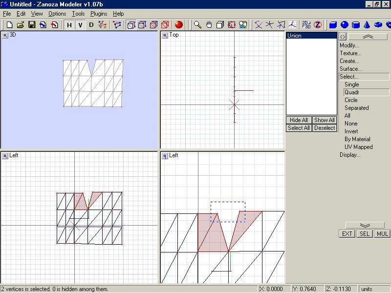Screen dimensions: 391x293
Task: Expand the Create... command group
Action: 349,61
